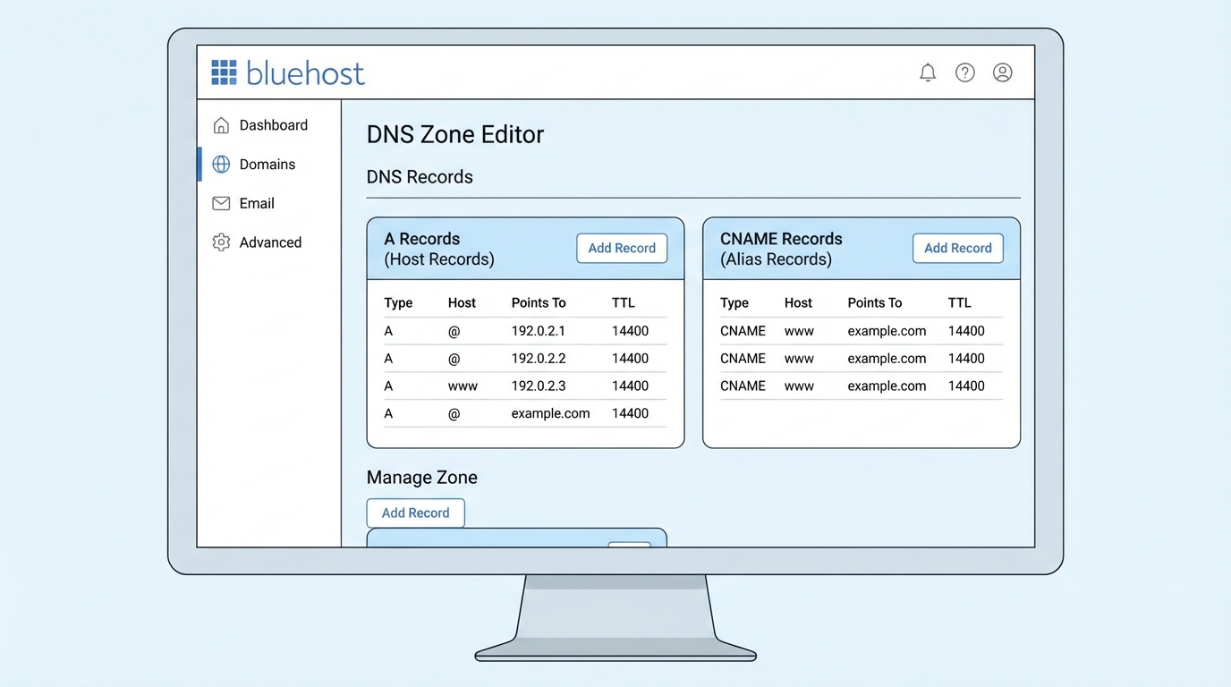Viewport: 1231px width, 687px height.
Task: Select the home icon next to Dashboard
Action: 220,125
